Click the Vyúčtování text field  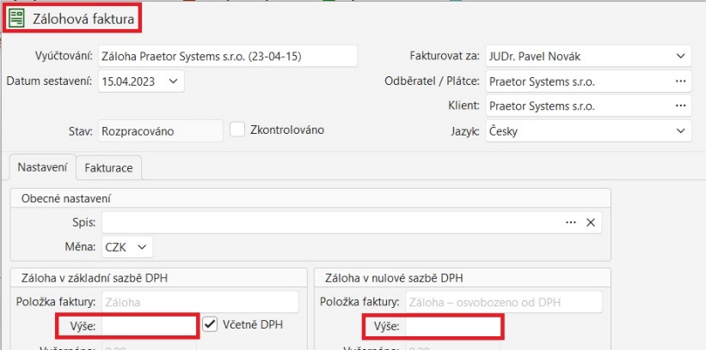[x=227, y=56]
